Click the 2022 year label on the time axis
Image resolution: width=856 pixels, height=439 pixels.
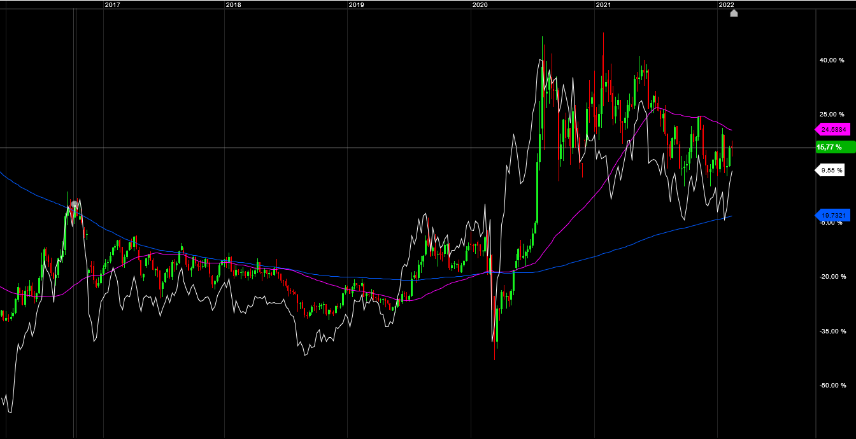tap(727, 4)
